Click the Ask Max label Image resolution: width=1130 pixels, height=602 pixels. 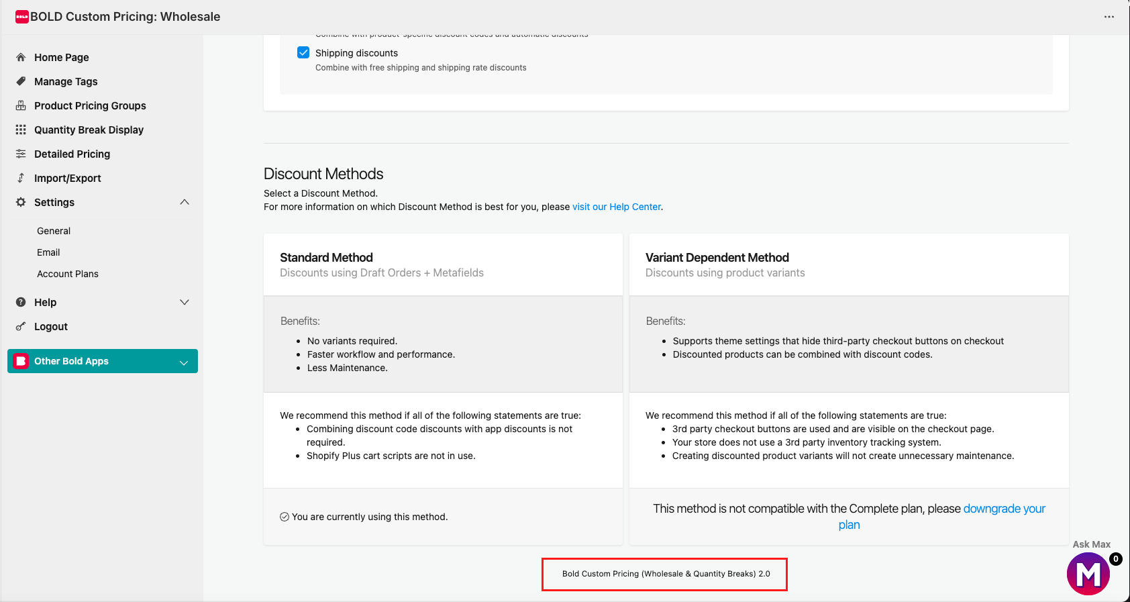coord(1091,544)
